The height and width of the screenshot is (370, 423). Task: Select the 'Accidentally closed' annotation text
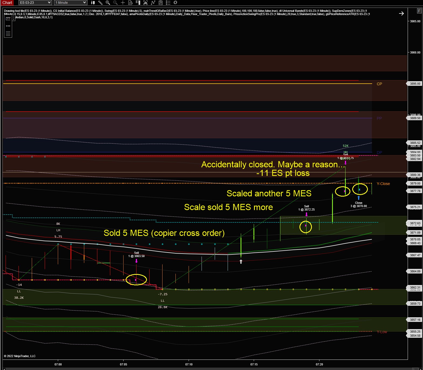tap(273, 164)
